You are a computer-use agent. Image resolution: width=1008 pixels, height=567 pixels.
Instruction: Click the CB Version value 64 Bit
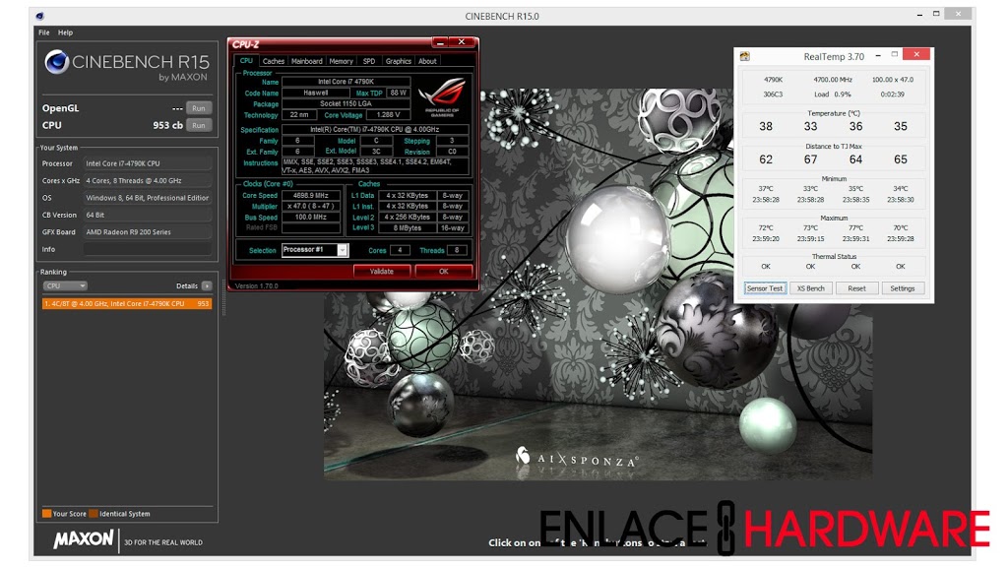148,216
